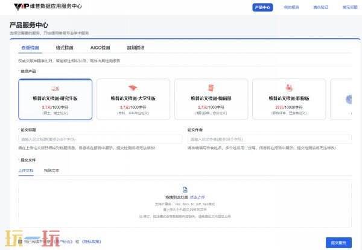Click the book icon on the 研究生版 card
This screenshot has width=362, height=250.
tap(55, 88)
